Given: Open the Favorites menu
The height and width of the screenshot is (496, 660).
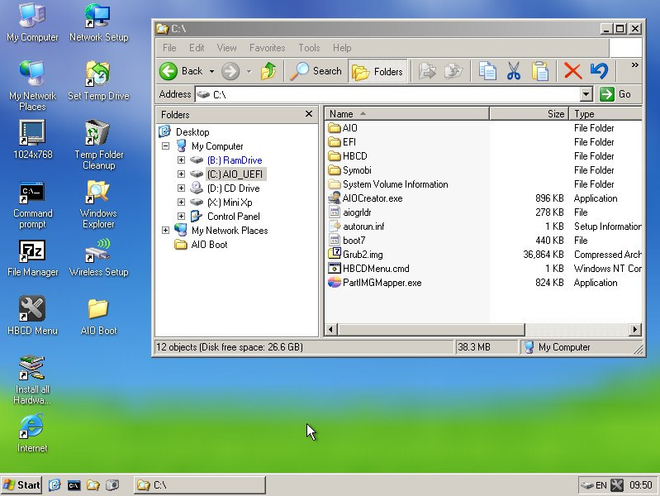Looking at the screenshot, I should click(268, 48).
